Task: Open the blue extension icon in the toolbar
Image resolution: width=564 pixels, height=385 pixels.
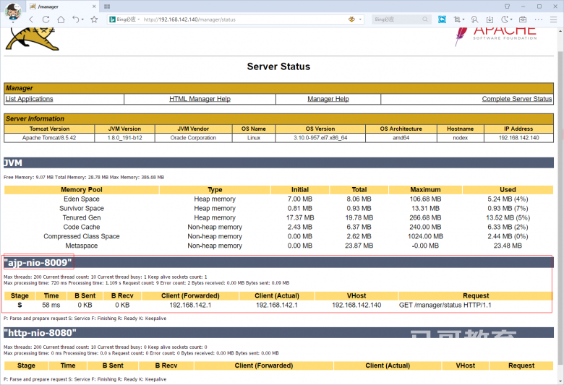Action: (442, 20)
